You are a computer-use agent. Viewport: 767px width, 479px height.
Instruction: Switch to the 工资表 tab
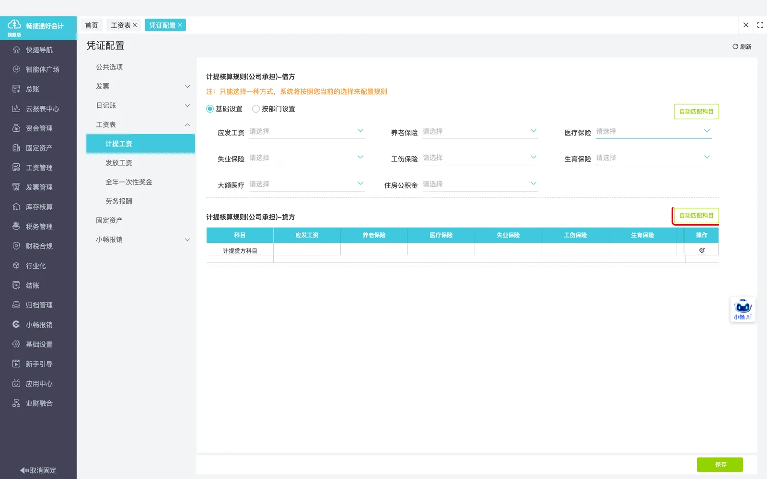tap(121, 25)
